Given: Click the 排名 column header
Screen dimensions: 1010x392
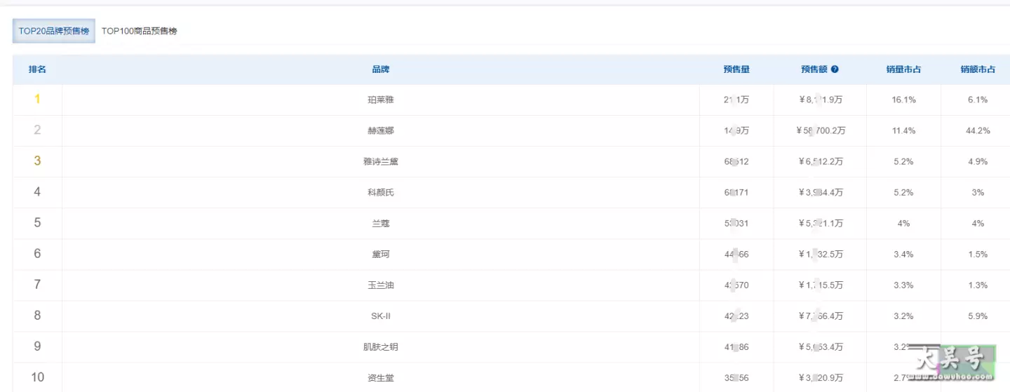Looking at the screenshot, I should pos(37,69).
